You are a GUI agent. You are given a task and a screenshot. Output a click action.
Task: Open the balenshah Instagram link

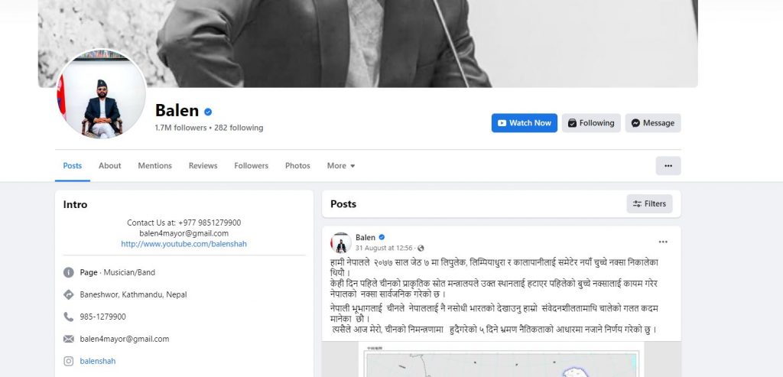[97, 361]
